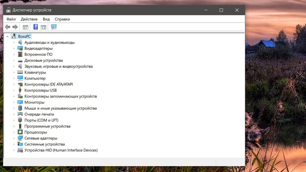Click the Устройства HID icon

click(x=20, y=150)
